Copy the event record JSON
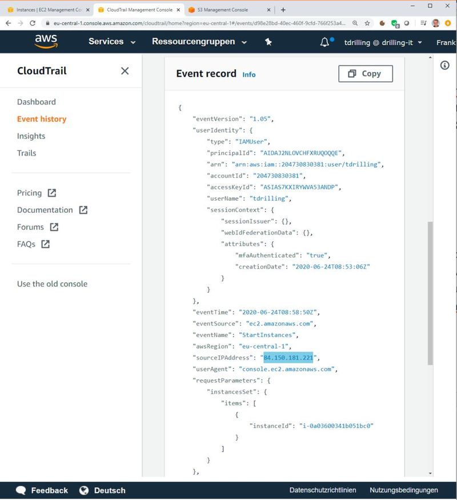Screen dimensions: 457x500 coord(365,74)
